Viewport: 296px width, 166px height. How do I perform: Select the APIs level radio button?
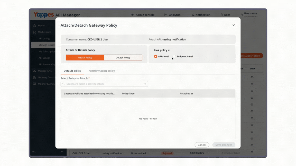click(155, 56)
